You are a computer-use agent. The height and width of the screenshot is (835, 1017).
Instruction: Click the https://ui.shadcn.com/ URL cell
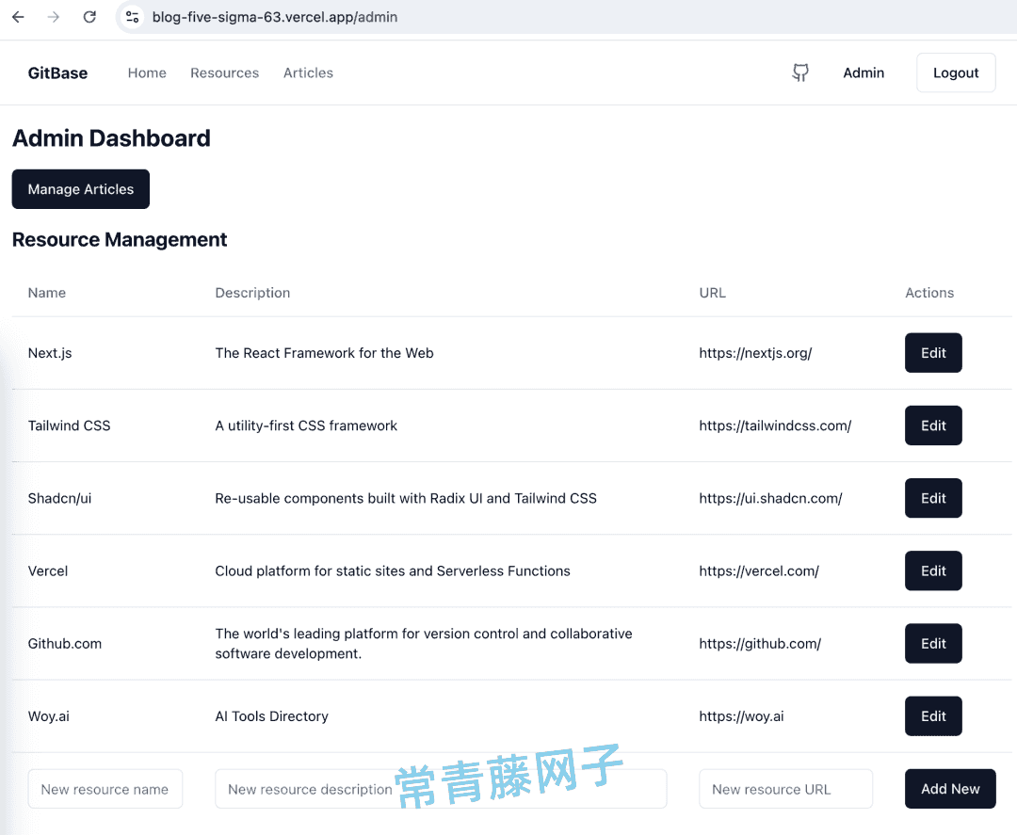click(770, 498)
